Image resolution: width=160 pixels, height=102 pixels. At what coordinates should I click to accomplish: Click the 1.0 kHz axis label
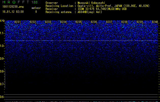point(2,46)
